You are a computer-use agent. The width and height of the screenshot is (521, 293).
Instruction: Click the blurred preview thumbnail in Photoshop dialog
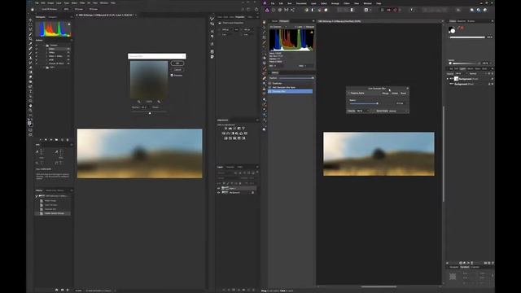(149, 80)
